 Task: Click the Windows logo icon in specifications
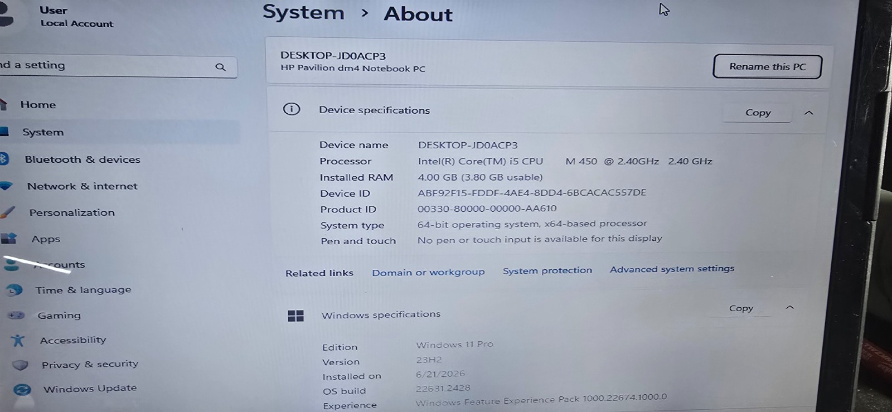tap(295, 316)
